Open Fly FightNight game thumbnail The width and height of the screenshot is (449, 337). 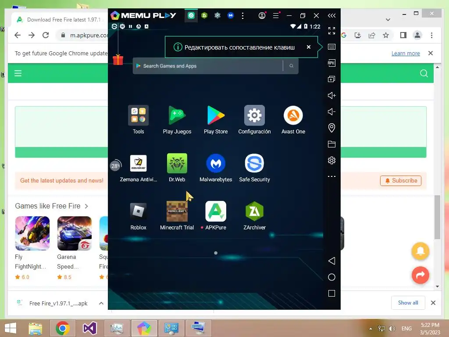32,233
